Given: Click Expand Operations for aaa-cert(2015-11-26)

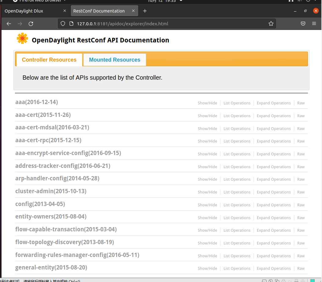Looking at the screenshot, I should point(274,116).
